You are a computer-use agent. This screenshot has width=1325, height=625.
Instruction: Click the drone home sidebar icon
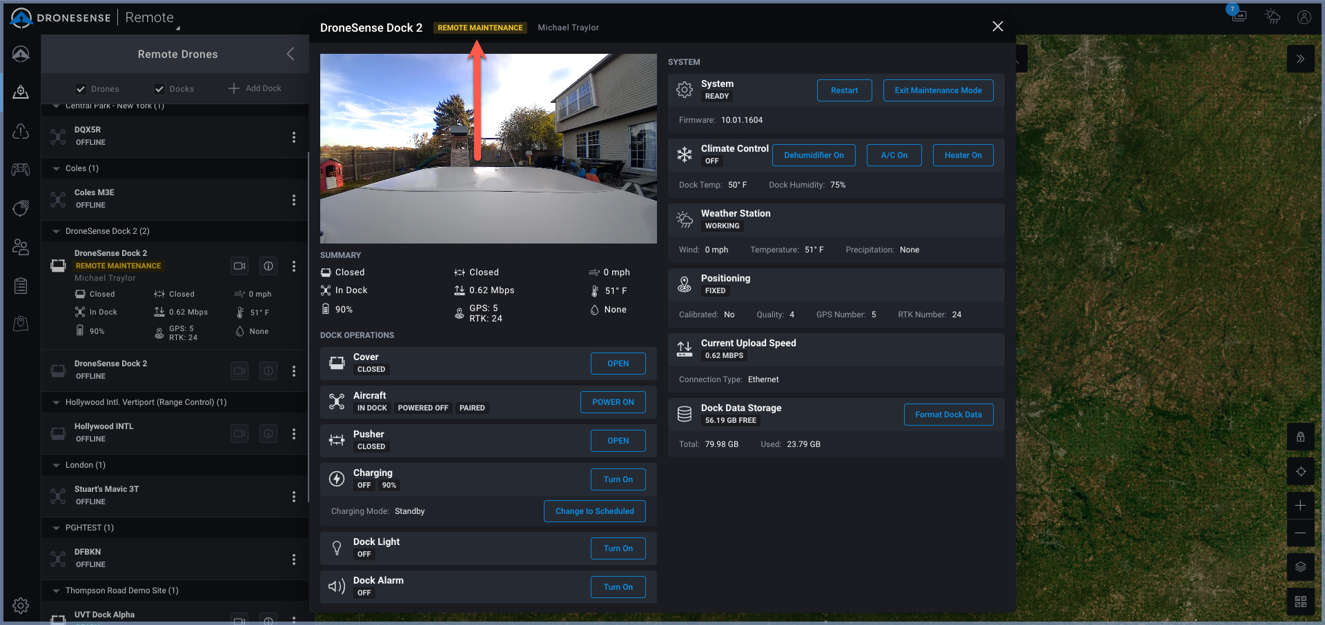click(21, 54)
